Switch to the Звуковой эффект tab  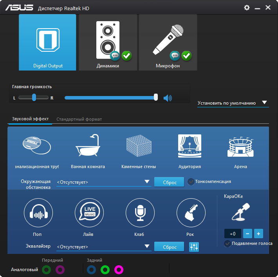coord(30,119)
